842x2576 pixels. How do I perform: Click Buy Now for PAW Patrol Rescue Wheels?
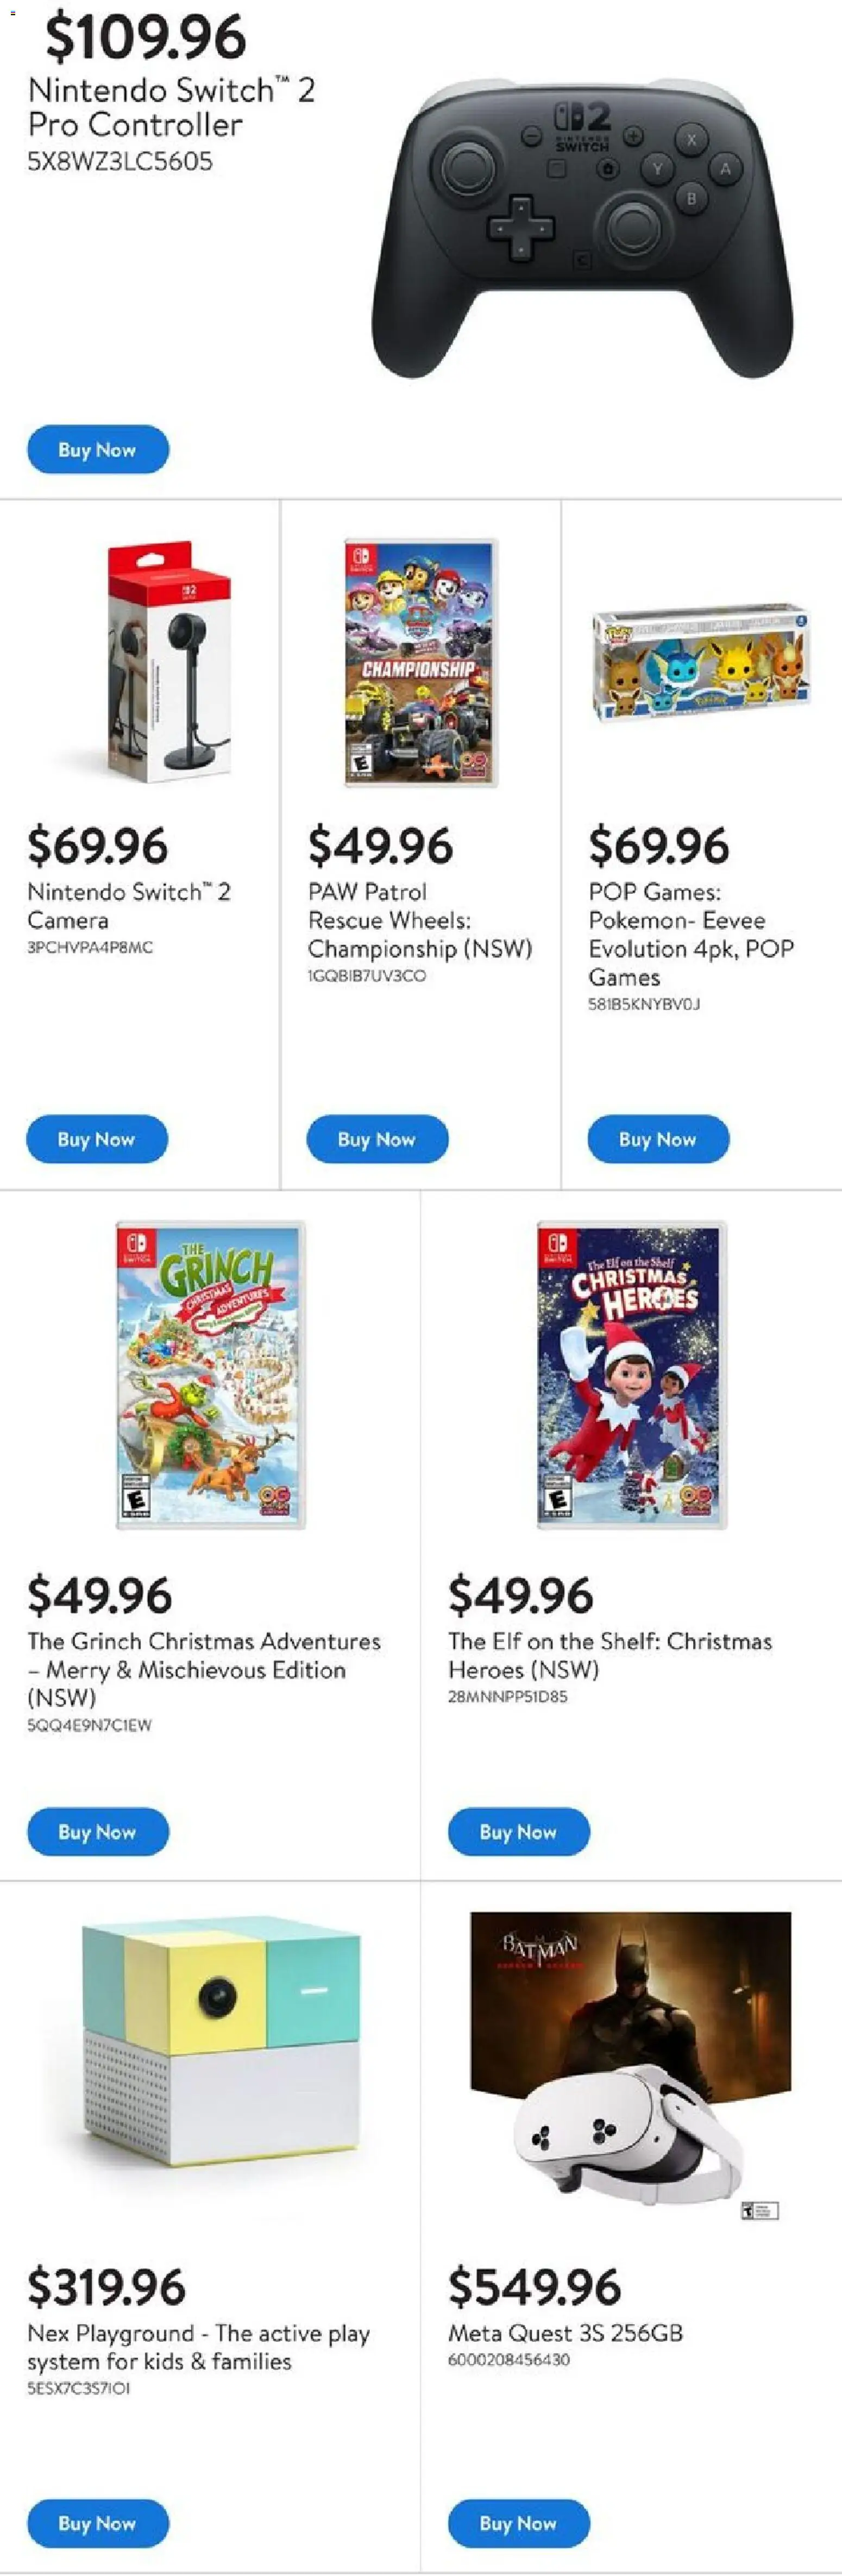[x=377, y=1139]
